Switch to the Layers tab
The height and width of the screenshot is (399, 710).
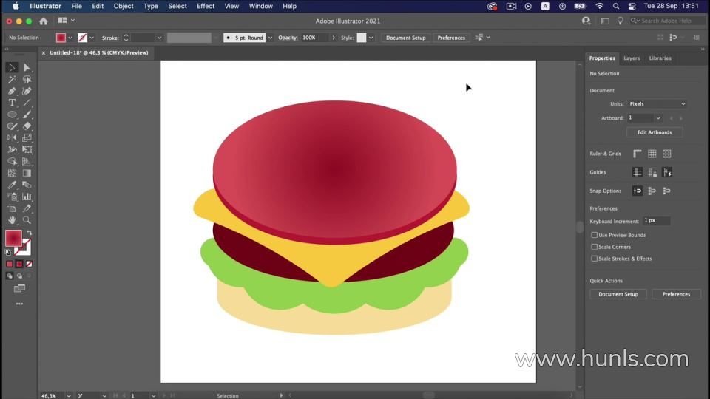[x=632, y=58]
